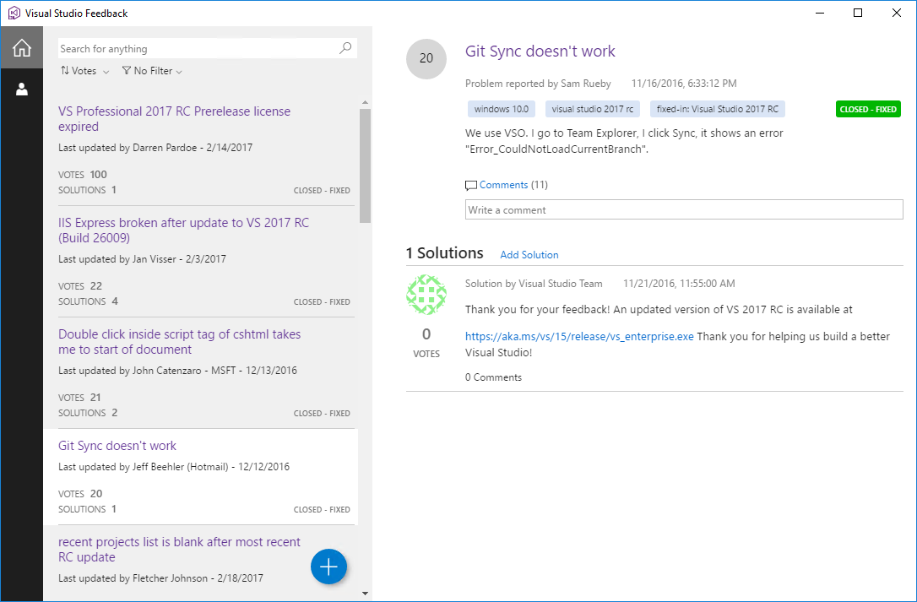
Task: Click the Visual Studio Feedback logo icon
Action: click(x=14, y=13)
